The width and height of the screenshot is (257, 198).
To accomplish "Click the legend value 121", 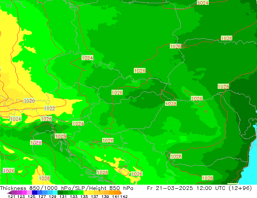I will [x=11, y=196].
